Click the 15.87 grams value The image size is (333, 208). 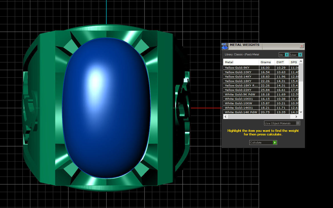coord(265,103)
